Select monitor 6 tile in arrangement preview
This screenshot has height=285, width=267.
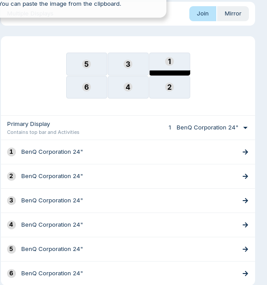pos(86,87)
